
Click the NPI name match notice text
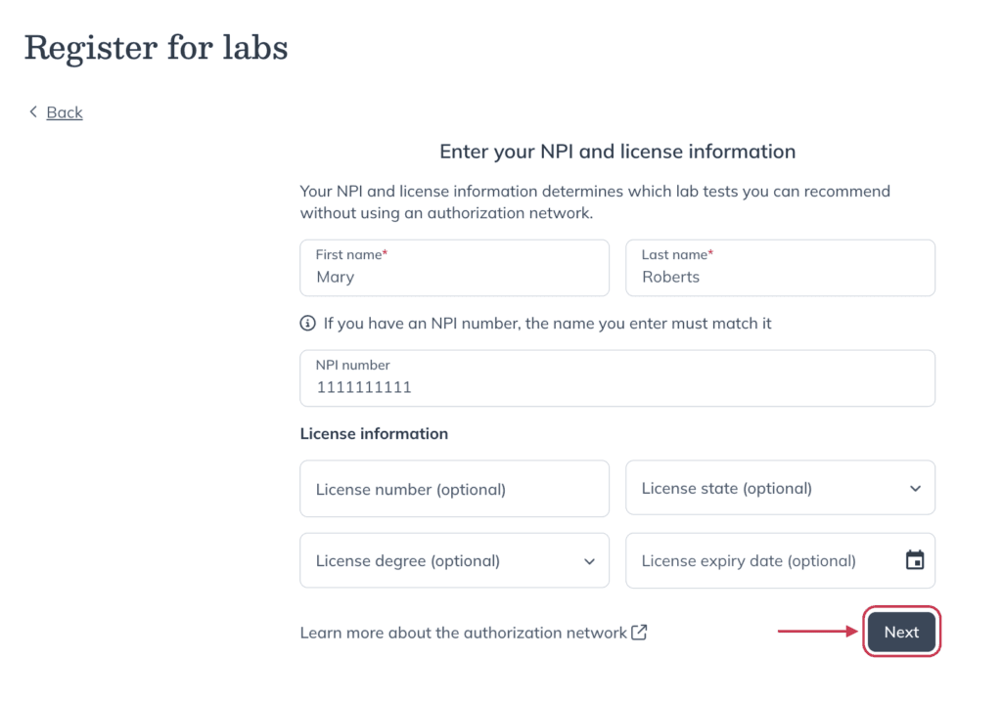click(x=547, y=324)
